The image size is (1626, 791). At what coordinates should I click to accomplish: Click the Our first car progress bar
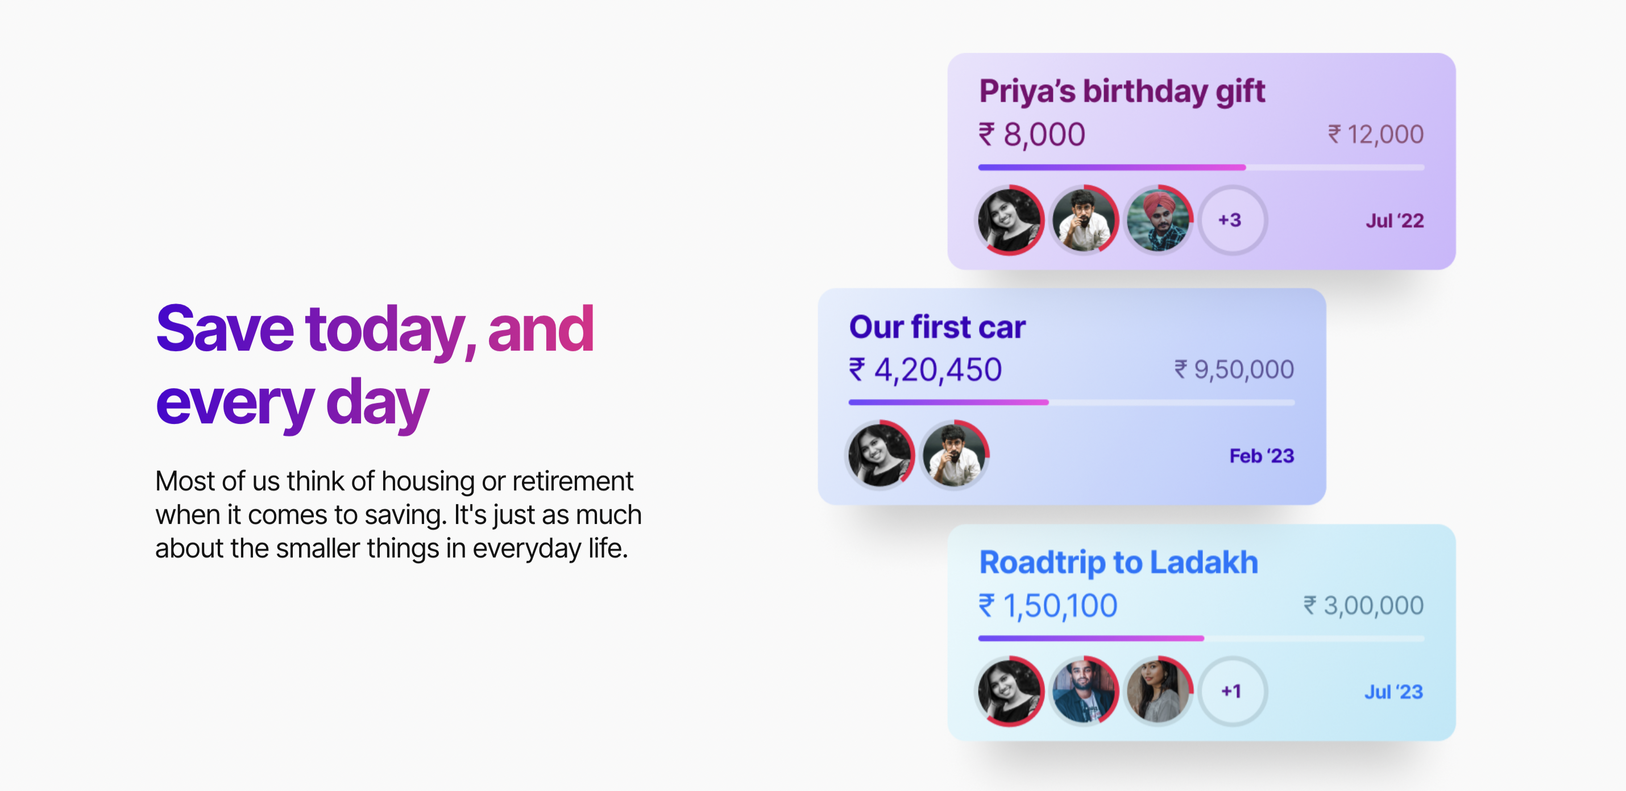pos(1071,402)
